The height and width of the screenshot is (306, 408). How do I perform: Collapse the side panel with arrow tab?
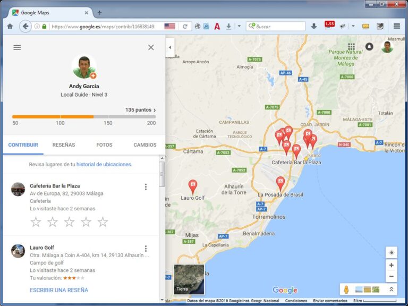tap(170, 47)
